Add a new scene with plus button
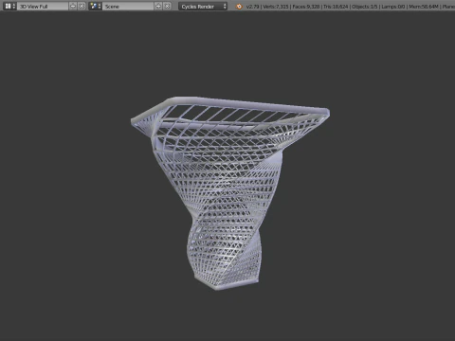 (158, 6)
